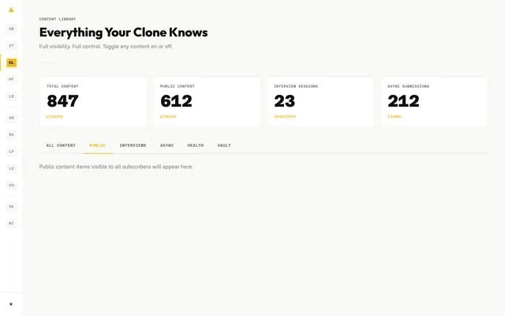Open the LB sidebar item
Viewport: 505px width, 316px height.
(x=11, y=96)
